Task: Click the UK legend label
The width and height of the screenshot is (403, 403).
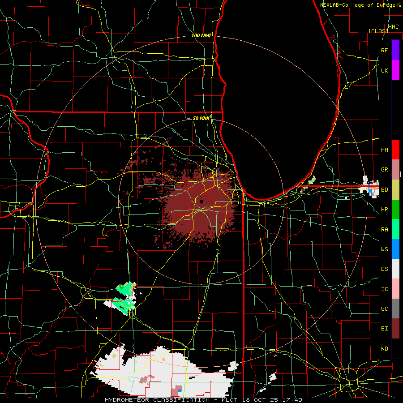Action: 385,71
